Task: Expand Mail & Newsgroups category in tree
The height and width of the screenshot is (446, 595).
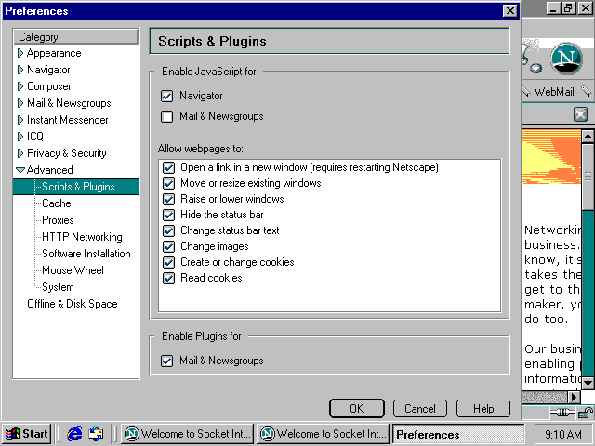Action: coord(20,103)
